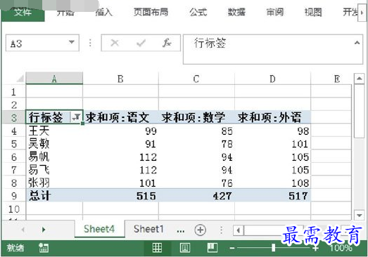This screenshot has height=257, width=368.
Task: Select cell with value 85
Action: [196, 131]
